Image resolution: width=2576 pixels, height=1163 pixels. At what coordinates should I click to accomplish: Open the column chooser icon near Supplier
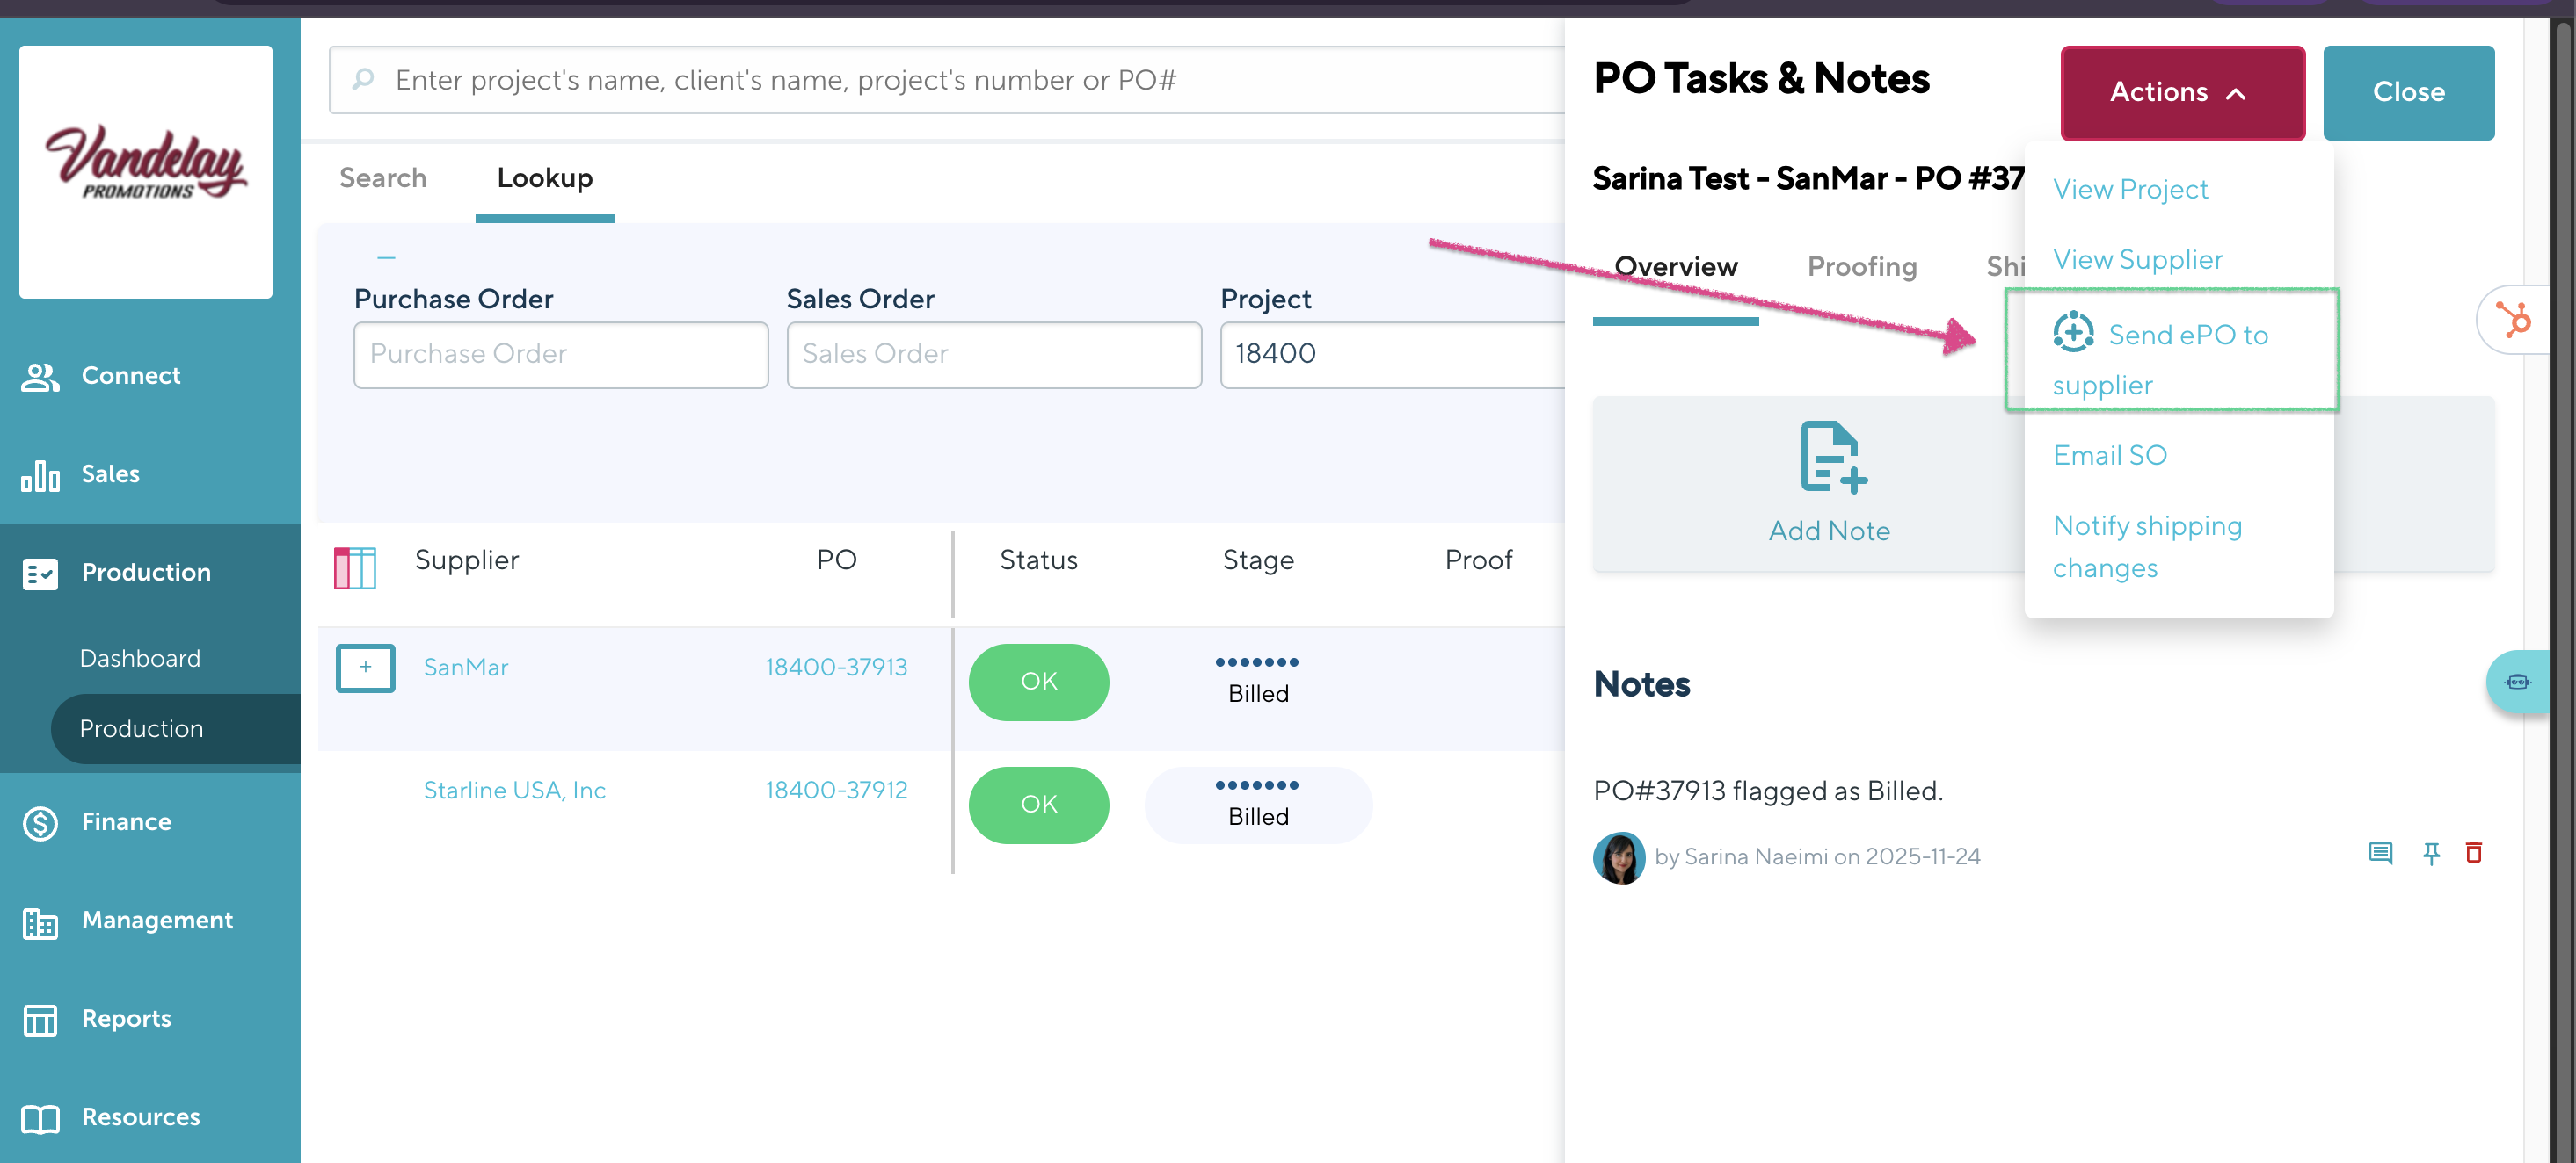coord(354,567)
